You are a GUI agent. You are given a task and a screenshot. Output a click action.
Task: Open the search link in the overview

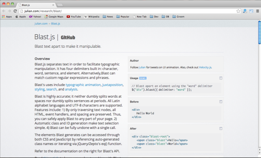[51, 89]
